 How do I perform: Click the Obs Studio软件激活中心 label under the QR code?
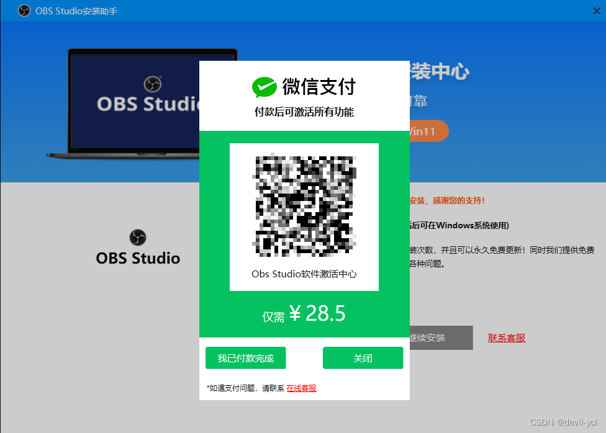(304, 274)
